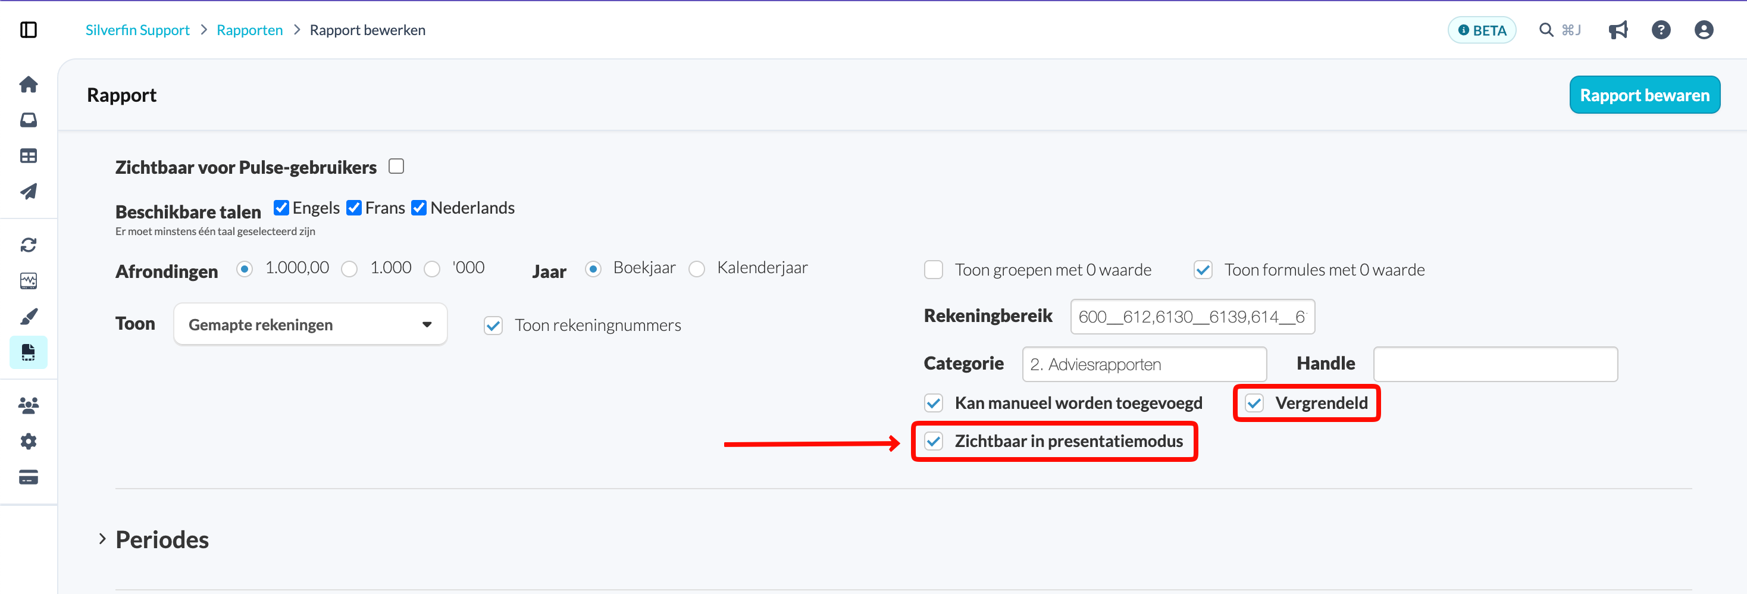Open the Gemapte rekeningen dropdown
The width and height of the screenshot is (1747, 594).
310,324
